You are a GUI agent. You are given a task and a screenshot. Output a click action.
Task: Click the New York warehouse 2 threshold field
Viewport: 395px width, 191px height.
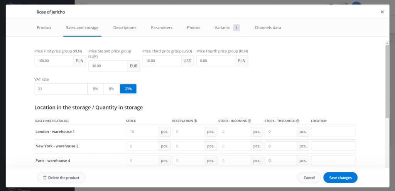pyautogui.click(x=281, y=146)
